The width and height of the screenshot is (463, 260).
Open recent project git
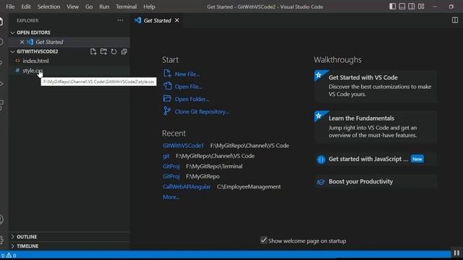[166, 156]
